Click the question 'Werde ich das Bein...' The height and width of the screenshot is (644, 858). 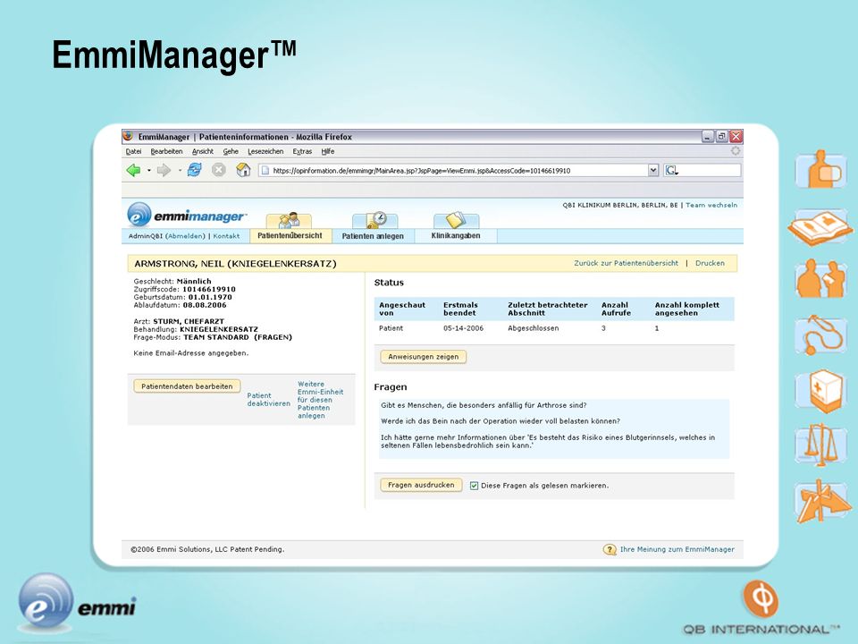(x=500, y=421)
